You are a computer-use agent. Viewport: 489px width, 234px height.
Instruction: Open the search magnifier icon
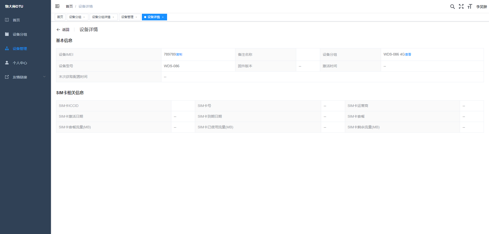(452, 7)
